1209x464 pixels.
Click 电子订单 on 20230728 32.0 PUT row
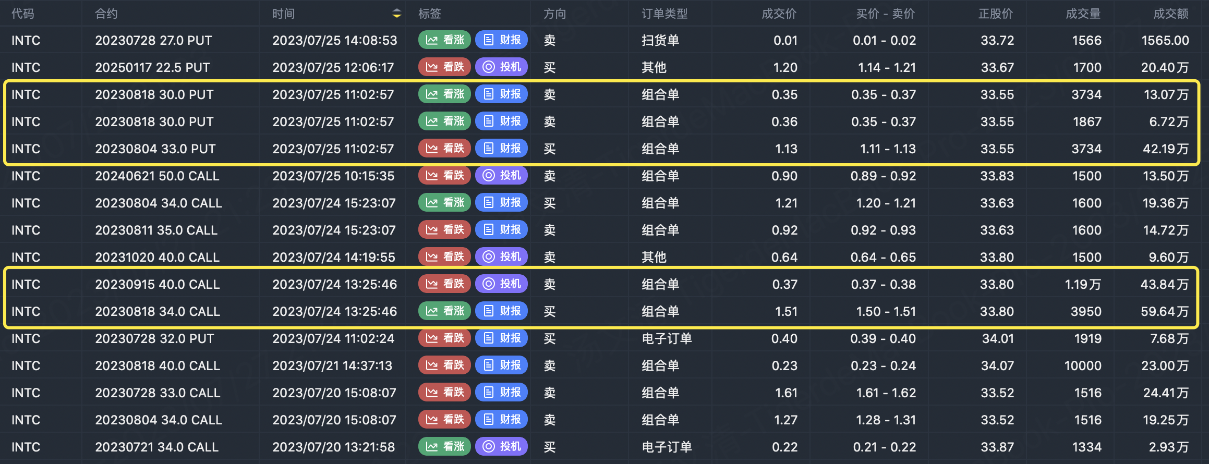(667, 338)
